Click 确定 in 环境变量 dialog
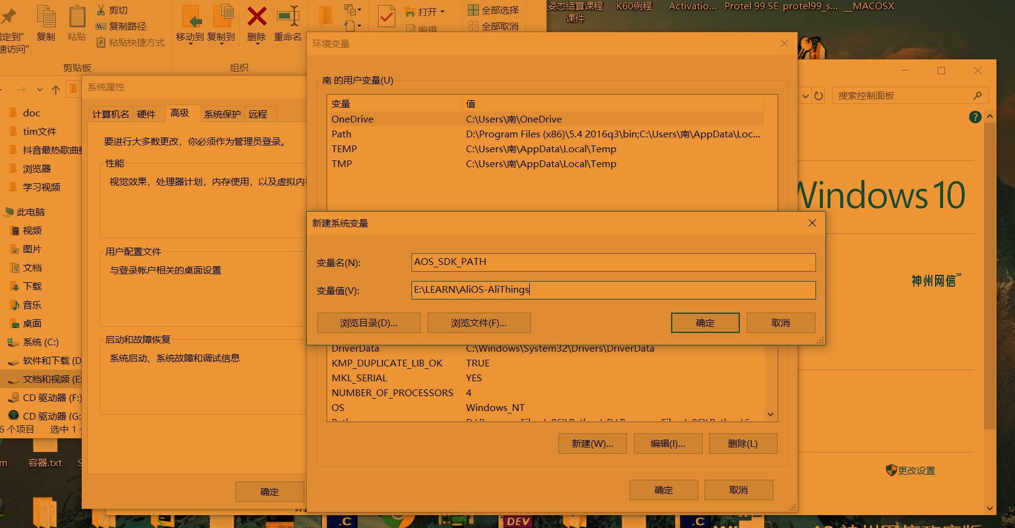Screen dimensions: 1015x528 point(664,490)
